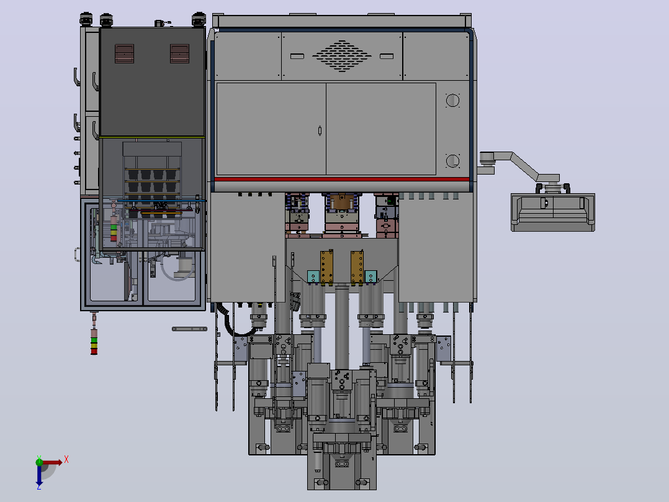Click the green Y axis dot on the triad
The image size is (669, 502).
tap(39, 462)
